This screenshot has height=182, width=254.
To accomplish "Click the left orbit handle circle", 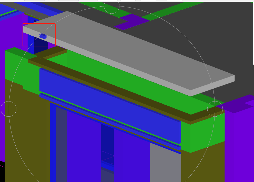I will coord(8,109).
